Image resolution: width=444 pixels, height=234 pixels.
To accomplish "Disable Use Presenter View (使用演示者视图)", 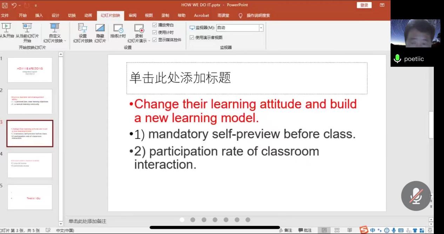I will (192, 38).
